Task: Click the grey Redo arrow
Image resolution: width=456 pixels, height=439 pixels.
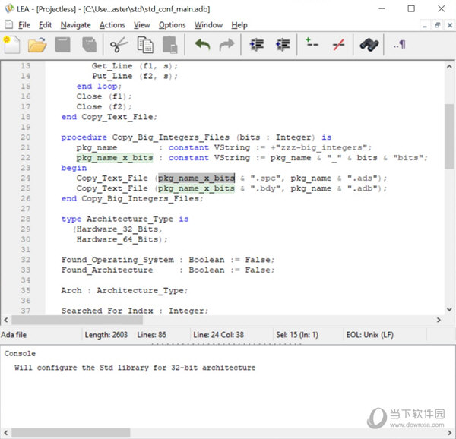Action: (226, 45)
